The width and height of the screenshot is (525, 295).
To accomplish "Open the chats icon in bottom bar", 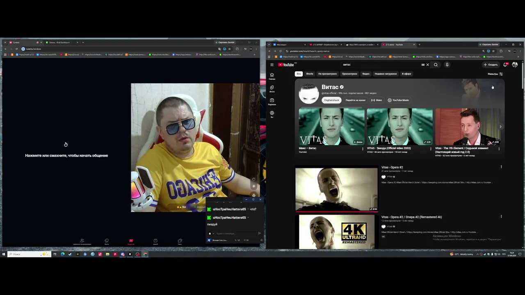I will pos(180,242).
